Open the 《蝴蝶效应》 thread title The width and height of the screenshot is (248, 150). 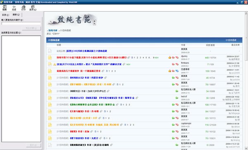pos(88,91)
